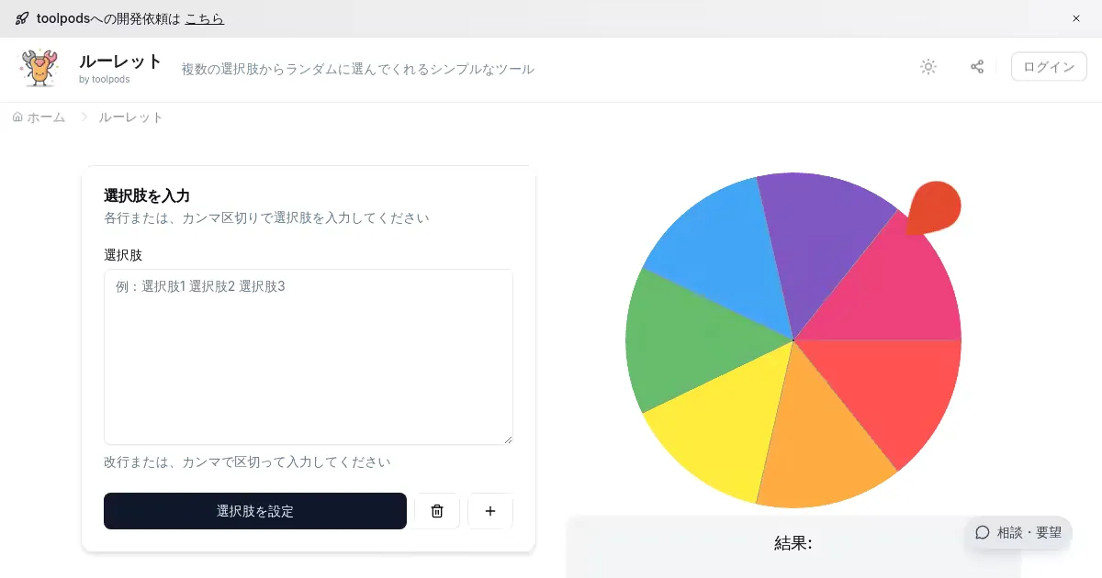The height and width of the screenshot is (578, 1102).
Task: Click the toolpods mascot logo
Action: [x=39, y=69]
